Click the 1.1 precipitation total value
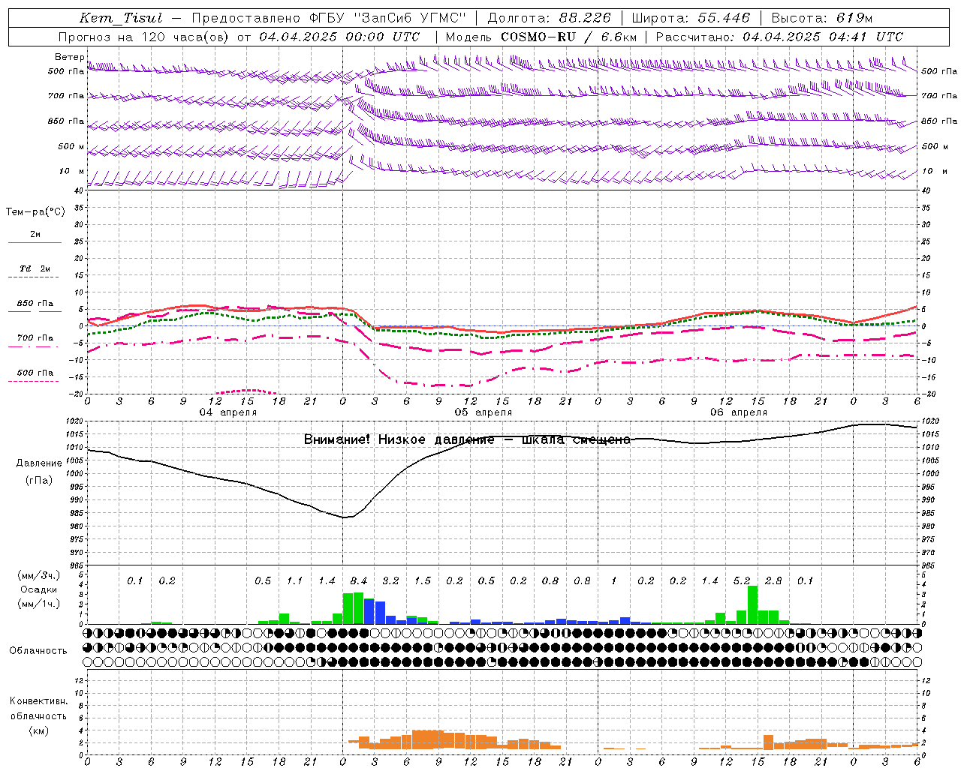 (x=294, y=581)
